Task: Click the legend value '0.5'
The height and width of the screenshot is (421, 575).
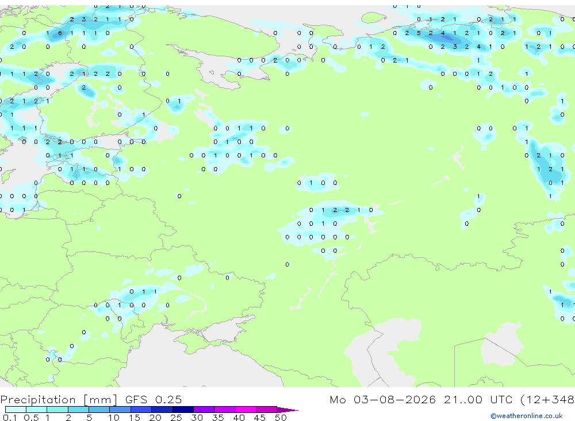Action: [31, 418]
